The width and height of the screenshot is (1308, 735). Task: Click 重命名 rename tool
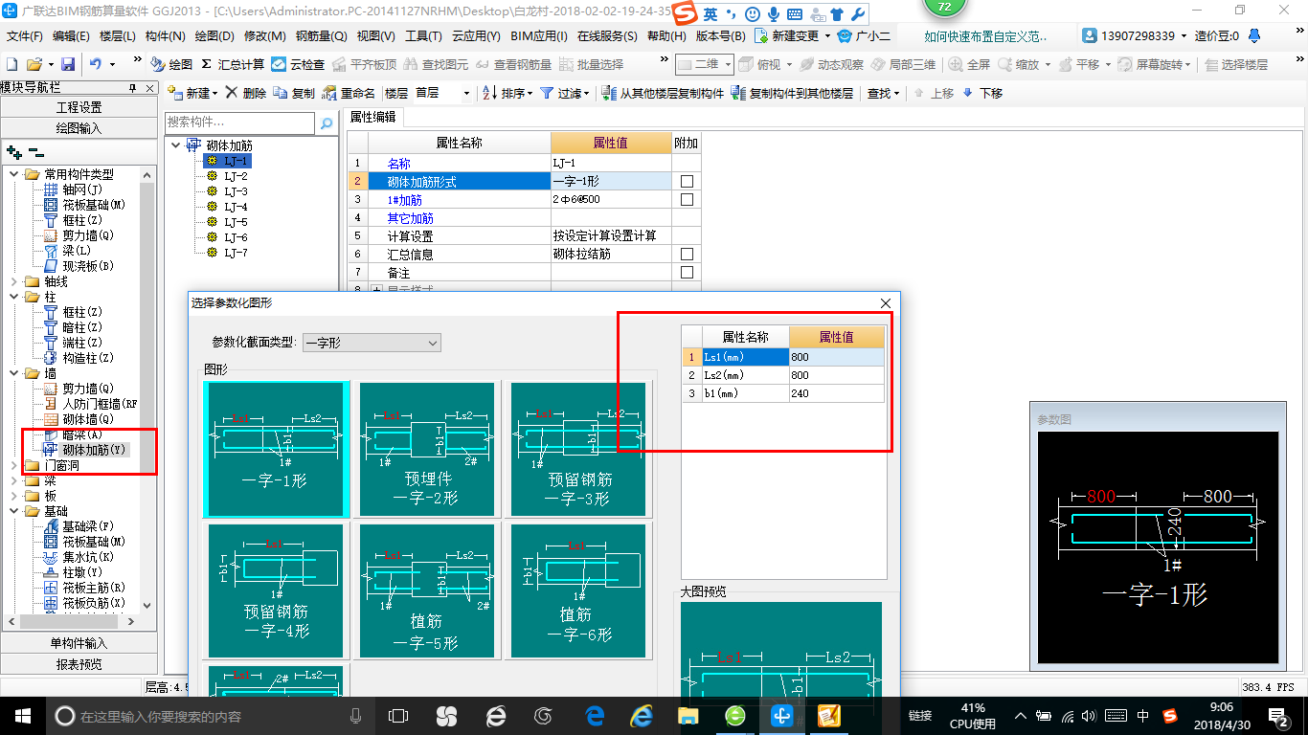pos(349,93)
